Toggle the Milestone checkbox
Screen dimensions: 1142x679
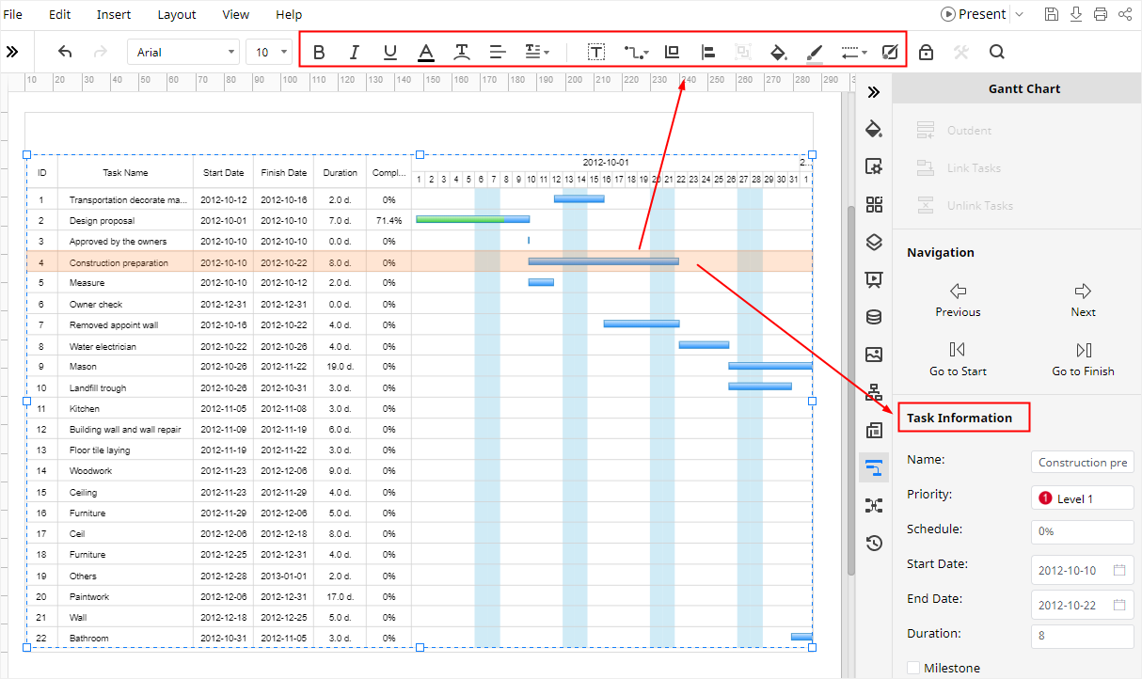tap(913, 668)
